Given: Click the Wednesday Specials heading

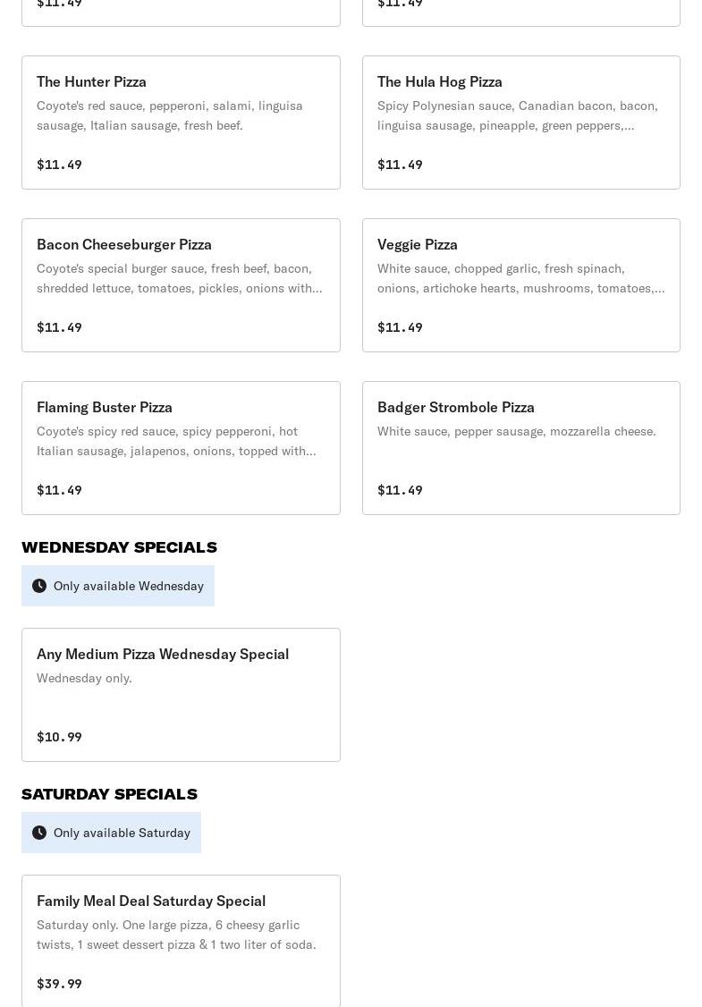Looking at the screenshot, I should (x=119, y=547).
